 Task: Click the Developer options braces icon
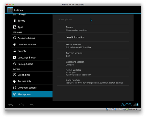[15, 88]
